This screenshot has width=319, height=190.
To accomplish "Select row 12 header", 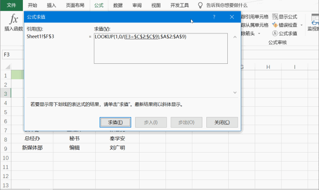I will click(5, 176).
